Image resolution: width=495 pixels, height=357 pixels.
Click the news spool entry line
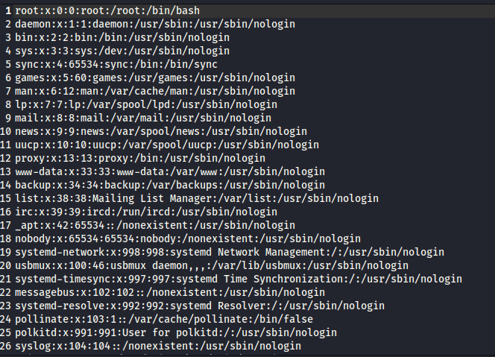pyautogui.click(x=149, y=131)
